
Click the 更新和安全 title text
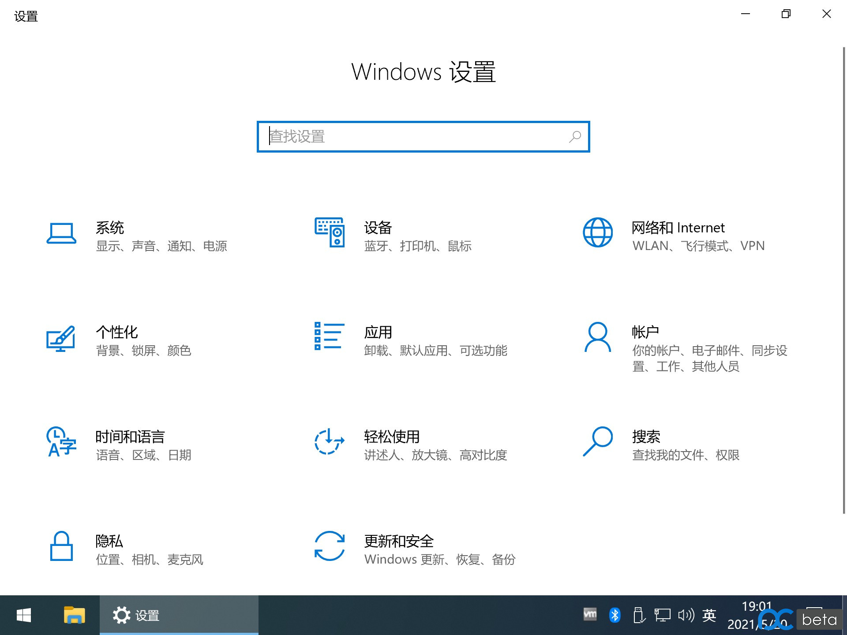pos(399,541)
